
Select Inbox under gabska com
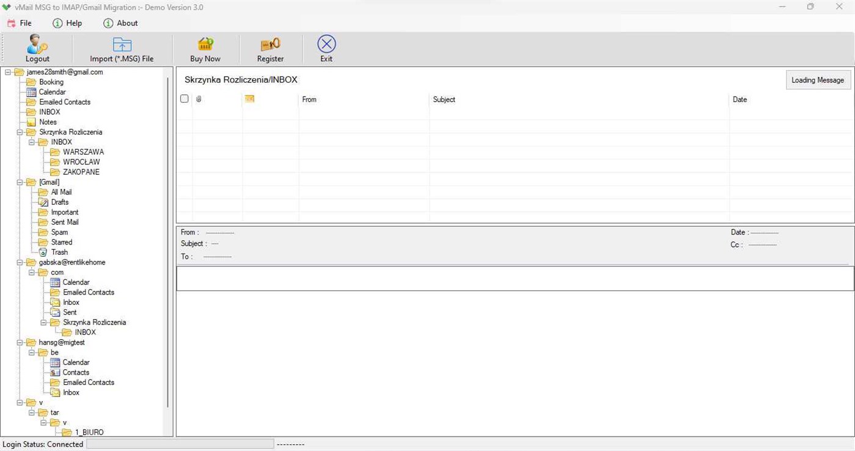[71, 302]
